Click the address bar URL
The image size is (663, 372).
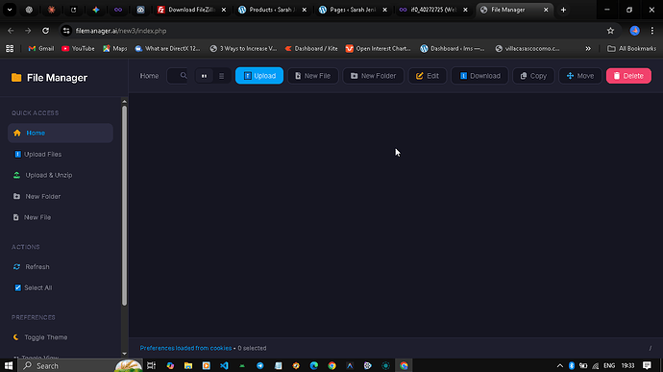pos(121,31)
